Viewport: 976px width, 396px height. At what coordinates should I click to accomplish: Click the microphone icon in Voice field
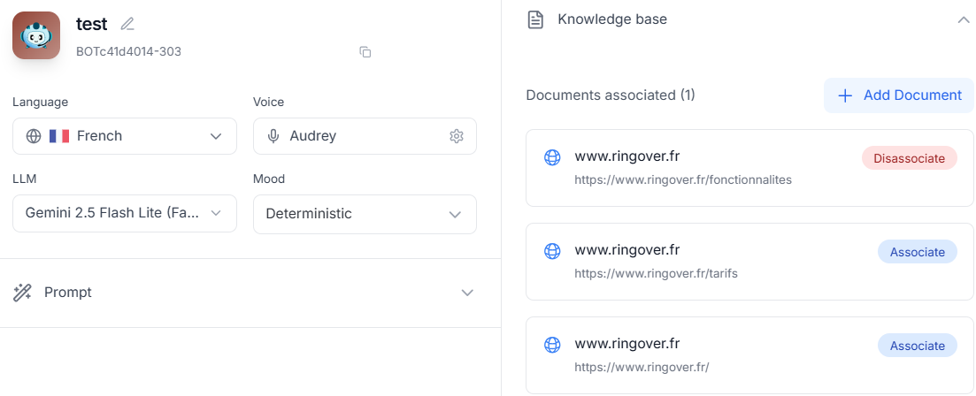[x=273, y=136]
